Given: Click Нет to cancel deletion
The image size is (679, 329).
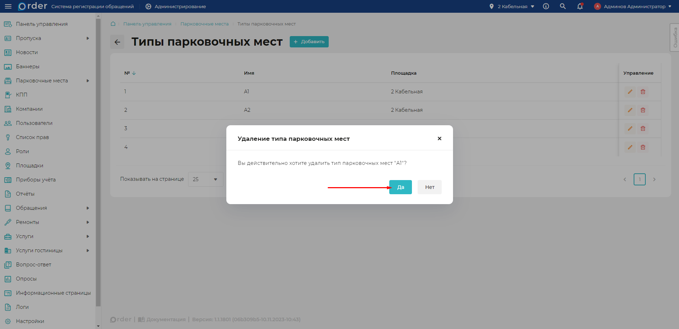Looking at the screenshot, I should click(429, 187).
